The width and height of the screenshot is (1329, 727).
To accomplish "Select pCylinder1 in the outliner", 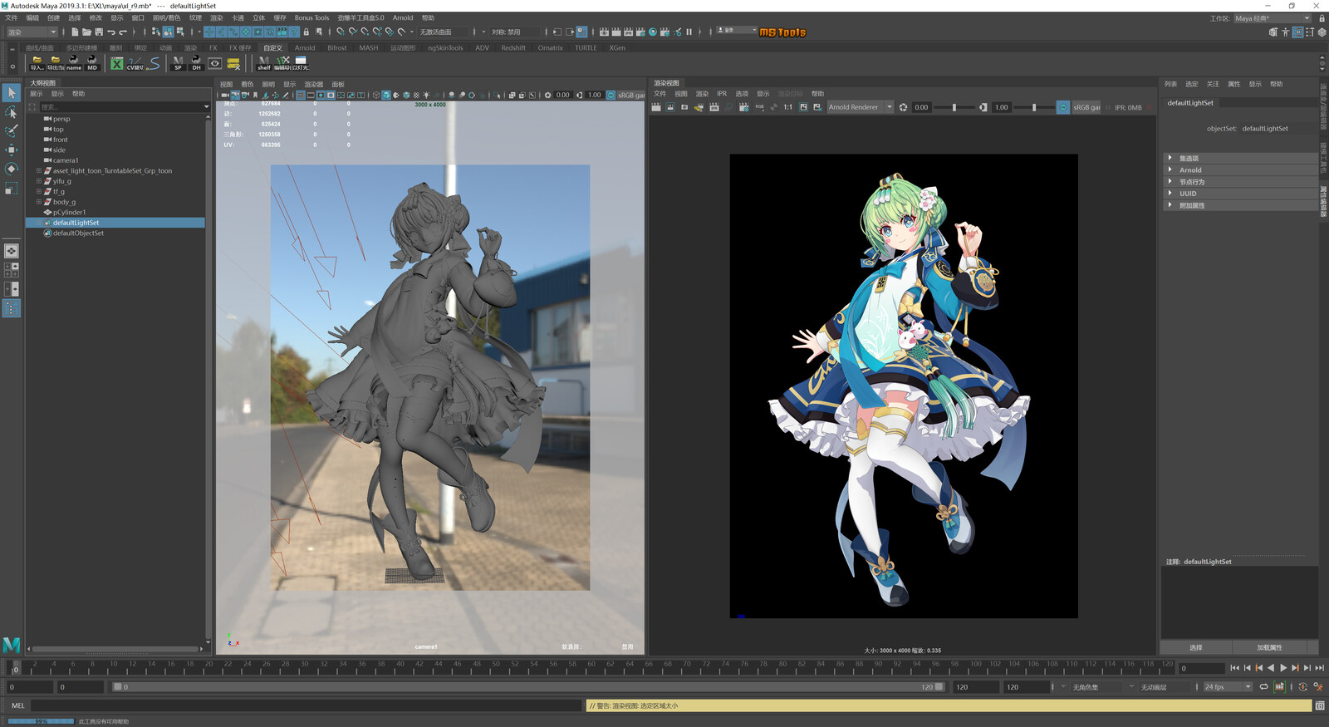I will 69,212.
